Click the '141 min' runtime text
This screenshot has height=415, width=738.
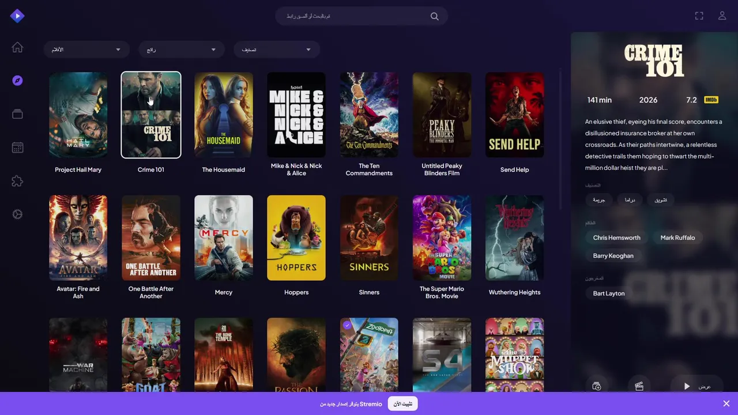600,100
